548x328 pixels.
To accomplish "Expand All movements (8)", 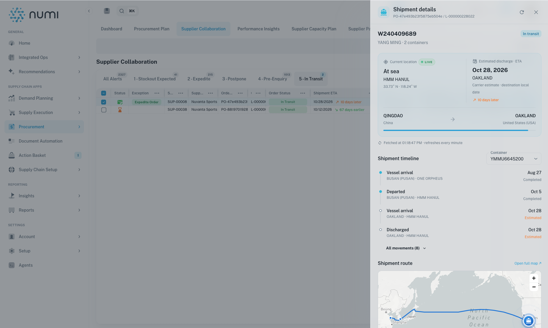I will click(x=406, y=248).
